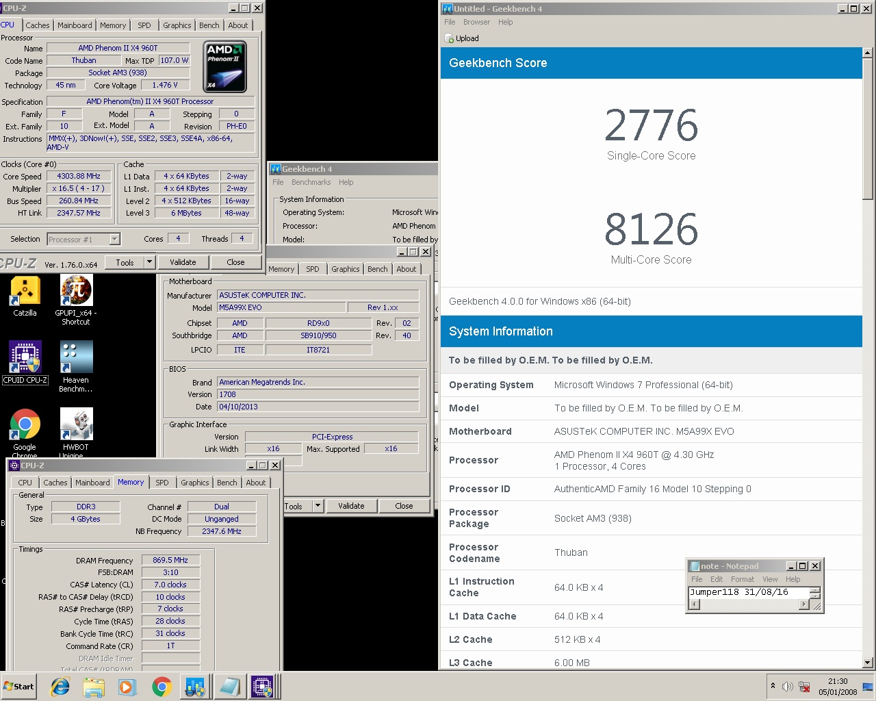The image size is (876, 701).
Task: Switch to the CPU tab in the bottom CPU-Z Memory window
Action: [25, 483]
